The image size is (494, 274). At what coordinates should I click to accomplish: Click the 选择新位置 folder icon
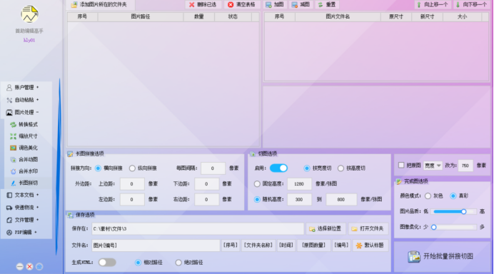[312, 229]
